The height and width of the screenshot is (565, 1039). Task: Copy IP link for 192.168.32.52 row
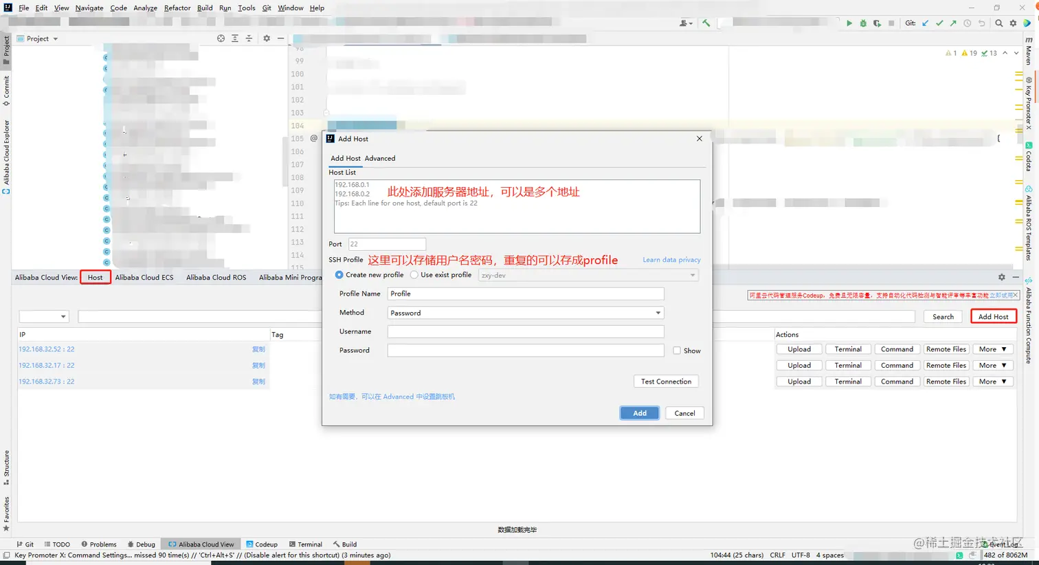pos(258,349)
